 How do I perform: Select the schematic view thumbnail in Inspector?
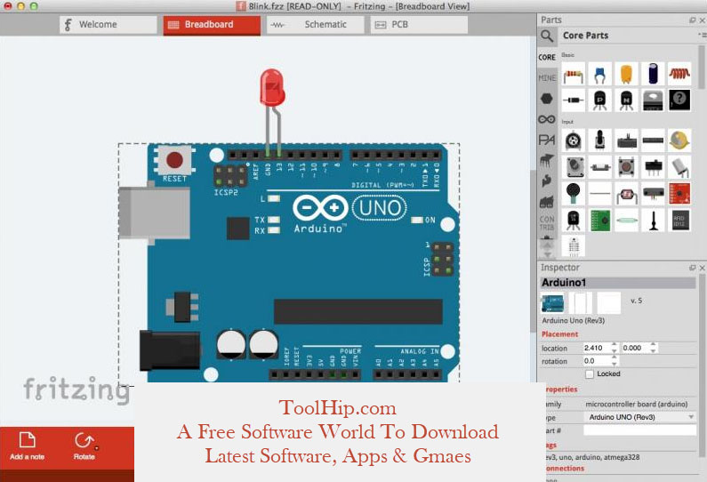point(581,303)
